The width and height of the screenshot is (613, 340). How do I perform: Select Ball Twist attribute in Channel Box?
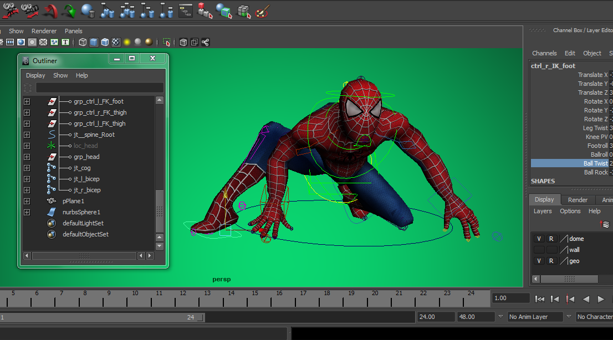click(596, 163)
